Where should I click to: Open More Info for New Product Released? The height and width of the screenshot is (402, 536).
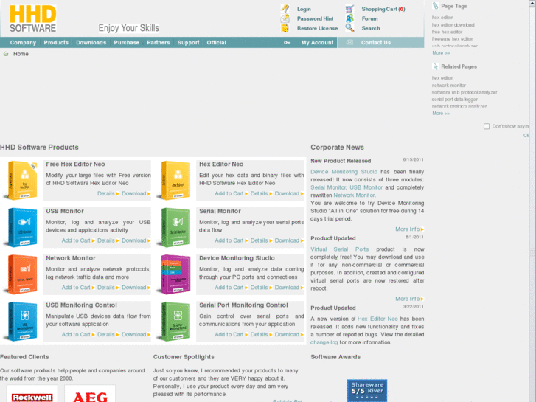coord(409,229)
